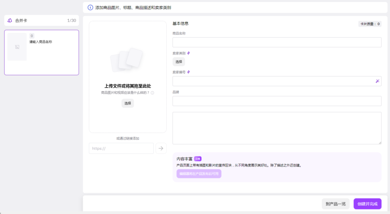Click the 贝塔 badge next to 内容丰富

coord(198,158)
